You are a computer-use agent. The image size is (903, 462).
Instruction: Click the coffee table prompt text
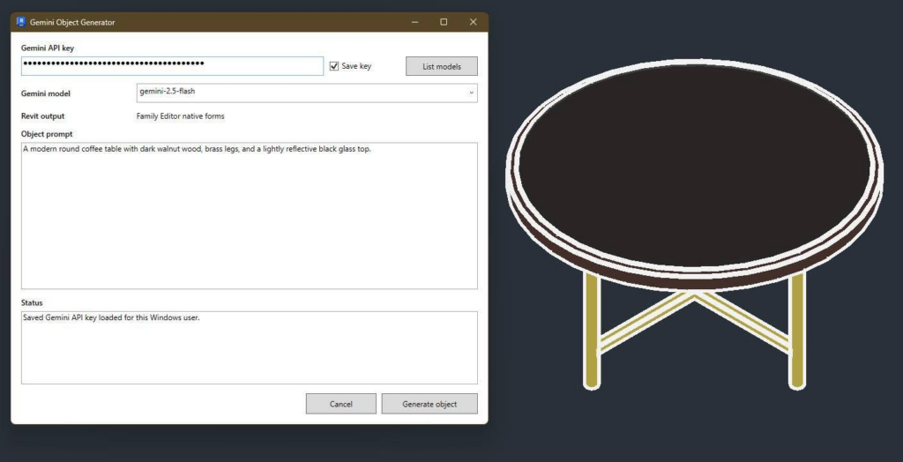pos(197,149)
